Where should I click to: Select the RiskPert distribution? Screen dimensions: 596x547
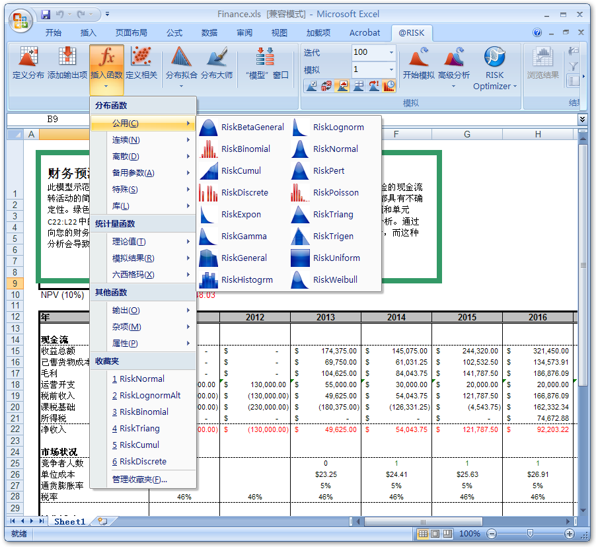(334, 170)
